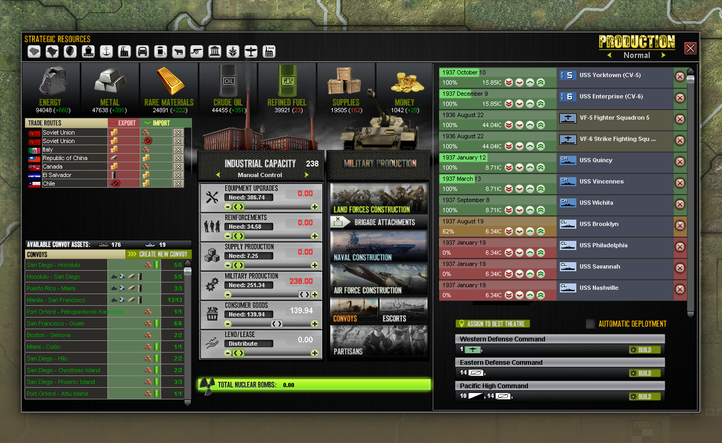The height and width of the screenshot is (443, 722).
Task: Open the Convoys build option
Action: (354, 311)
